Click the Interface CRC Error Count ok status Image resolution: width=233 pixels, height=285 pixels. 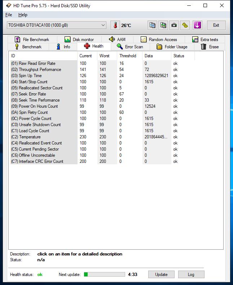tap(175, 161)
